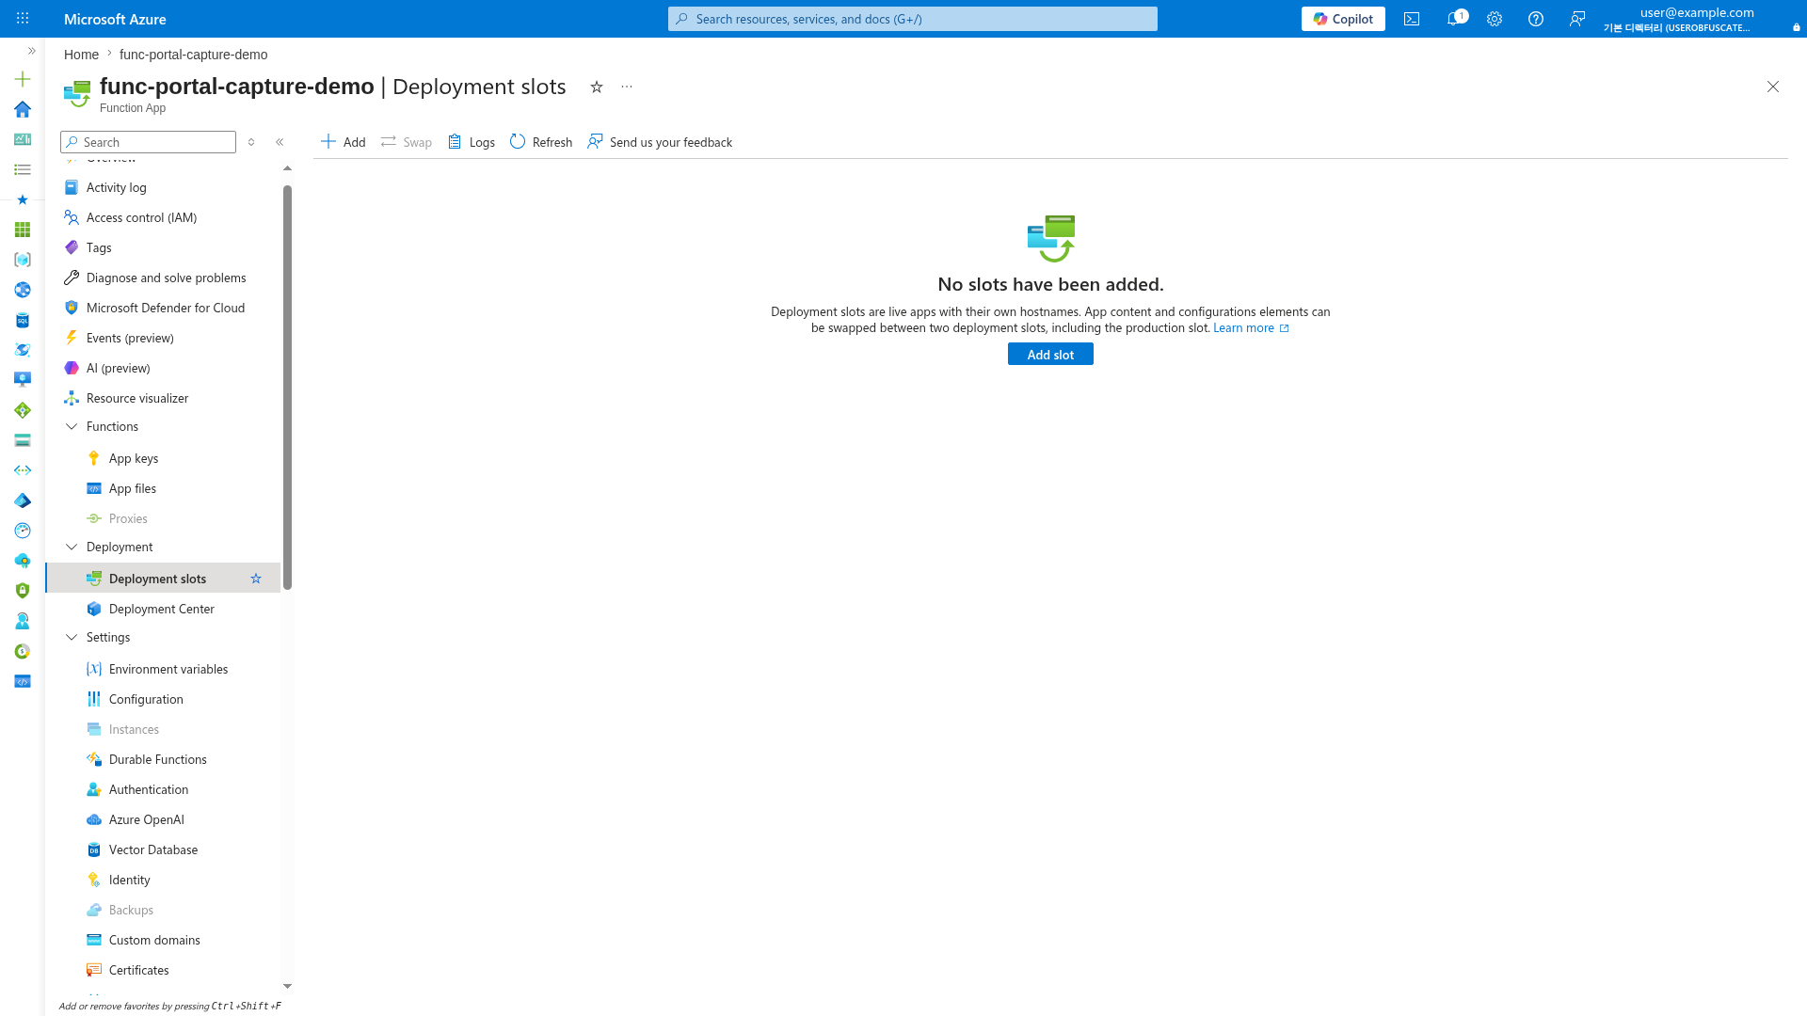The height and width of the screenshot is (1016, 1807).
Task: Open portal settings gear
Action: pos(1495,19)
